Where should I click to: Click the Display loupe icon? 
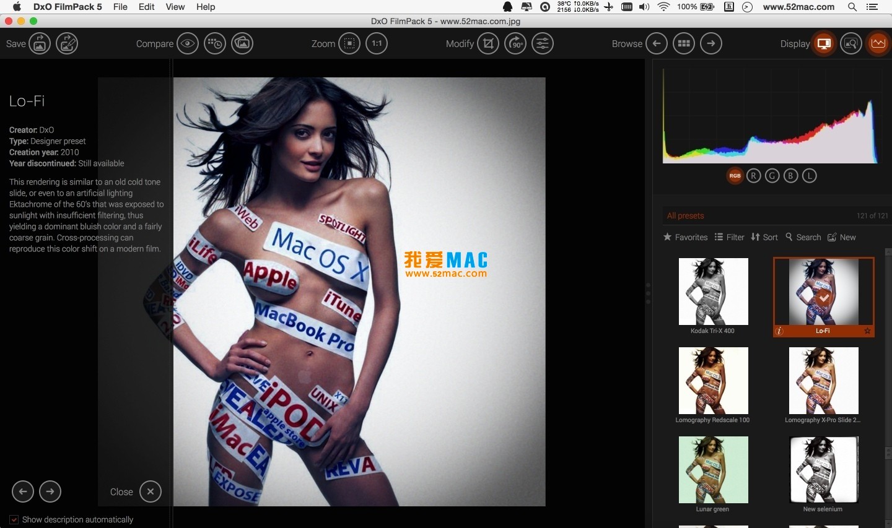pos(851,43)
